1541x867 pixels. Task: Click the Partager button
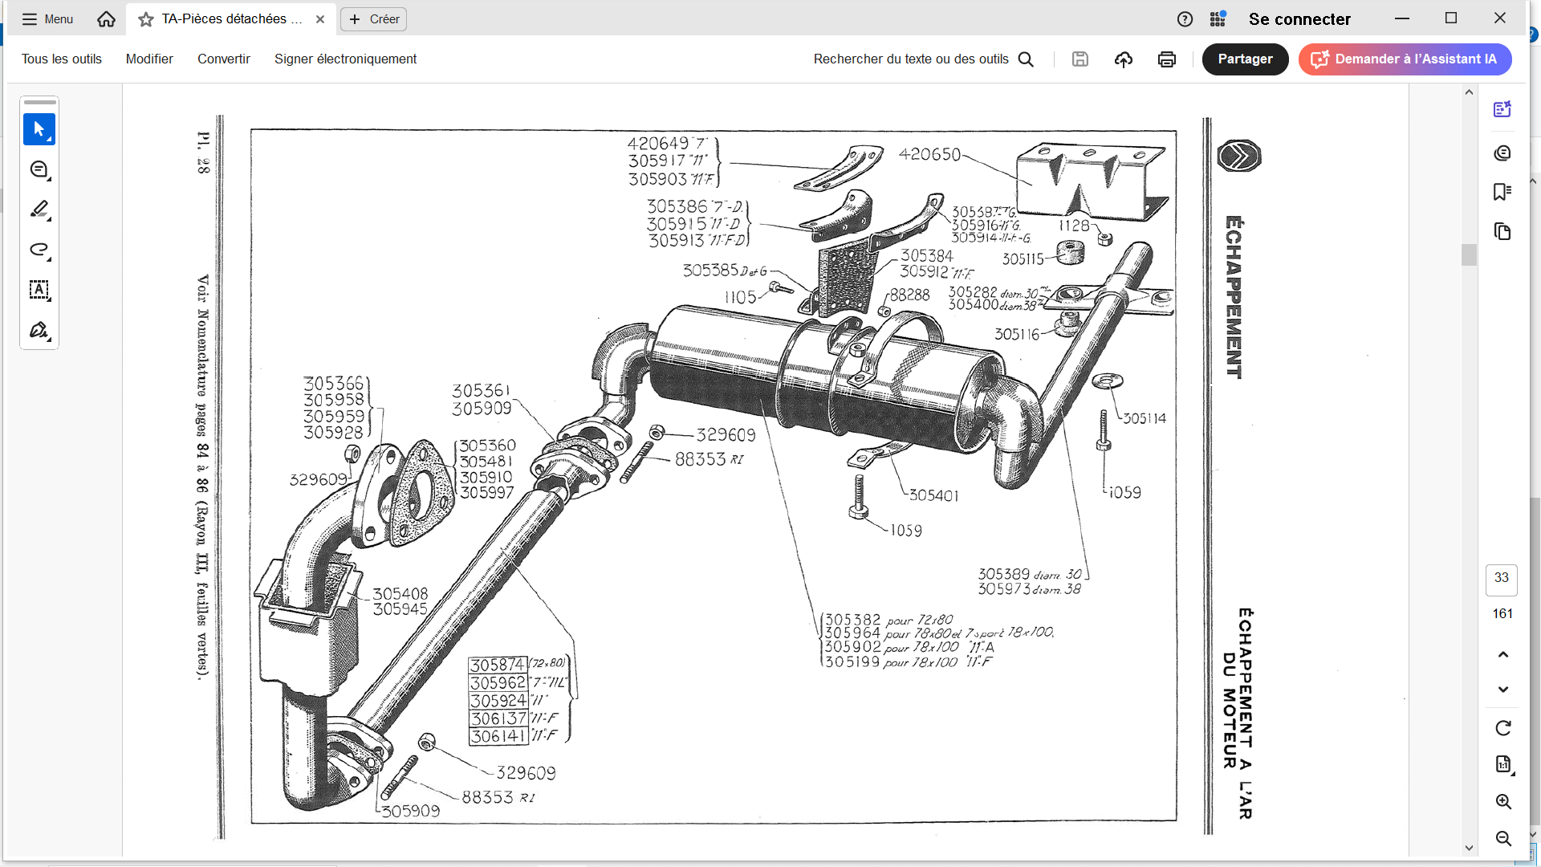pos(1245,59)
